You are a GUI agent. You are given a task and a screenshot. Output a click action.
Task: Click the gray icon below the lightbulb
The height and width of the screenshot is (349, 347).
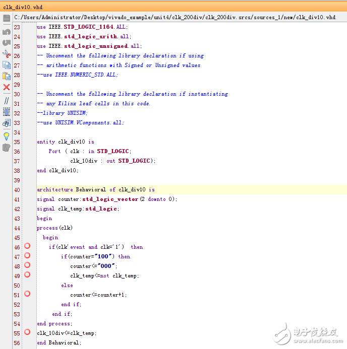[6, 148]
